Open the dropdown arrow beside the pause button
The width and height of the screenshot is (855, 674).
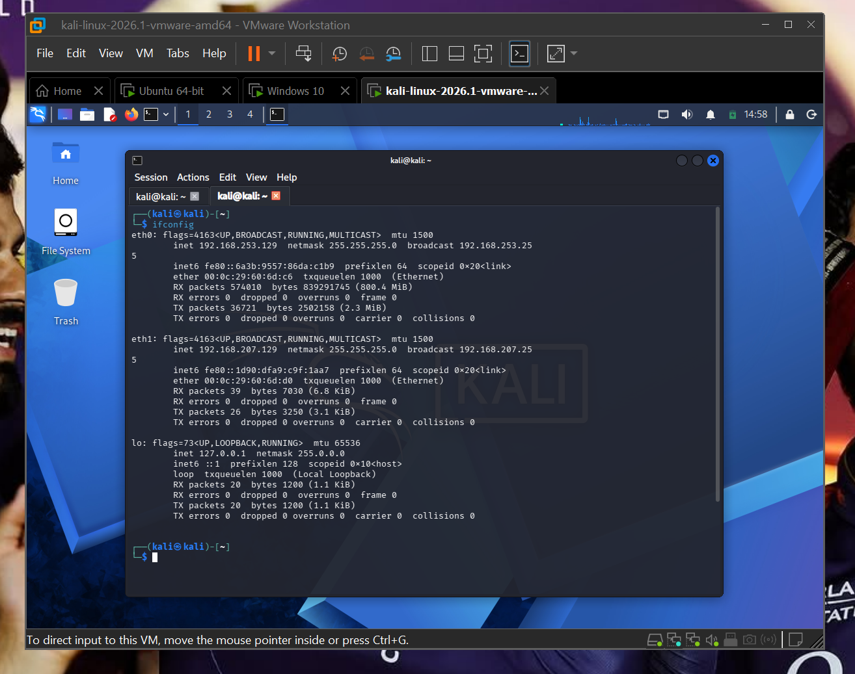[272, 53]
